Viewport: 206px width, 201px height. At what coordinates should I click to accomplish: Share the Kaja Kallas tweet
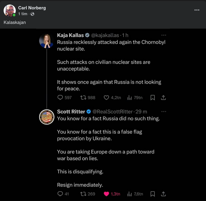[163, 98]
